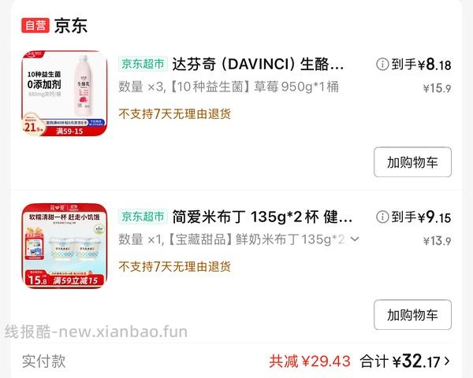Tap the first 不支持7天无理由退货 notice
The width and height of the screenshot is (473, 378).
[175, 114]
